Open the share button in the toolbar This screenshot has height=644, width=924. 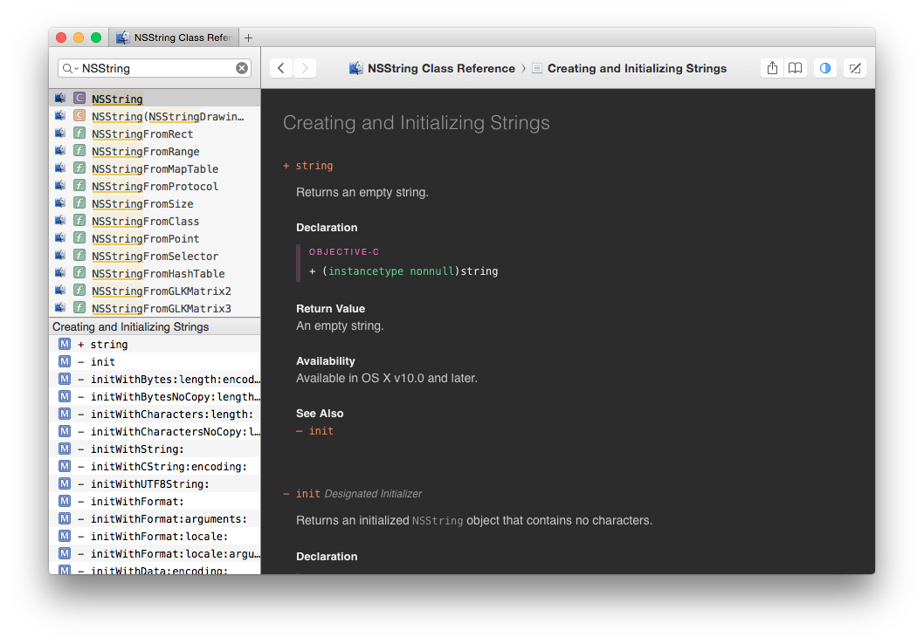pos(773,68)
